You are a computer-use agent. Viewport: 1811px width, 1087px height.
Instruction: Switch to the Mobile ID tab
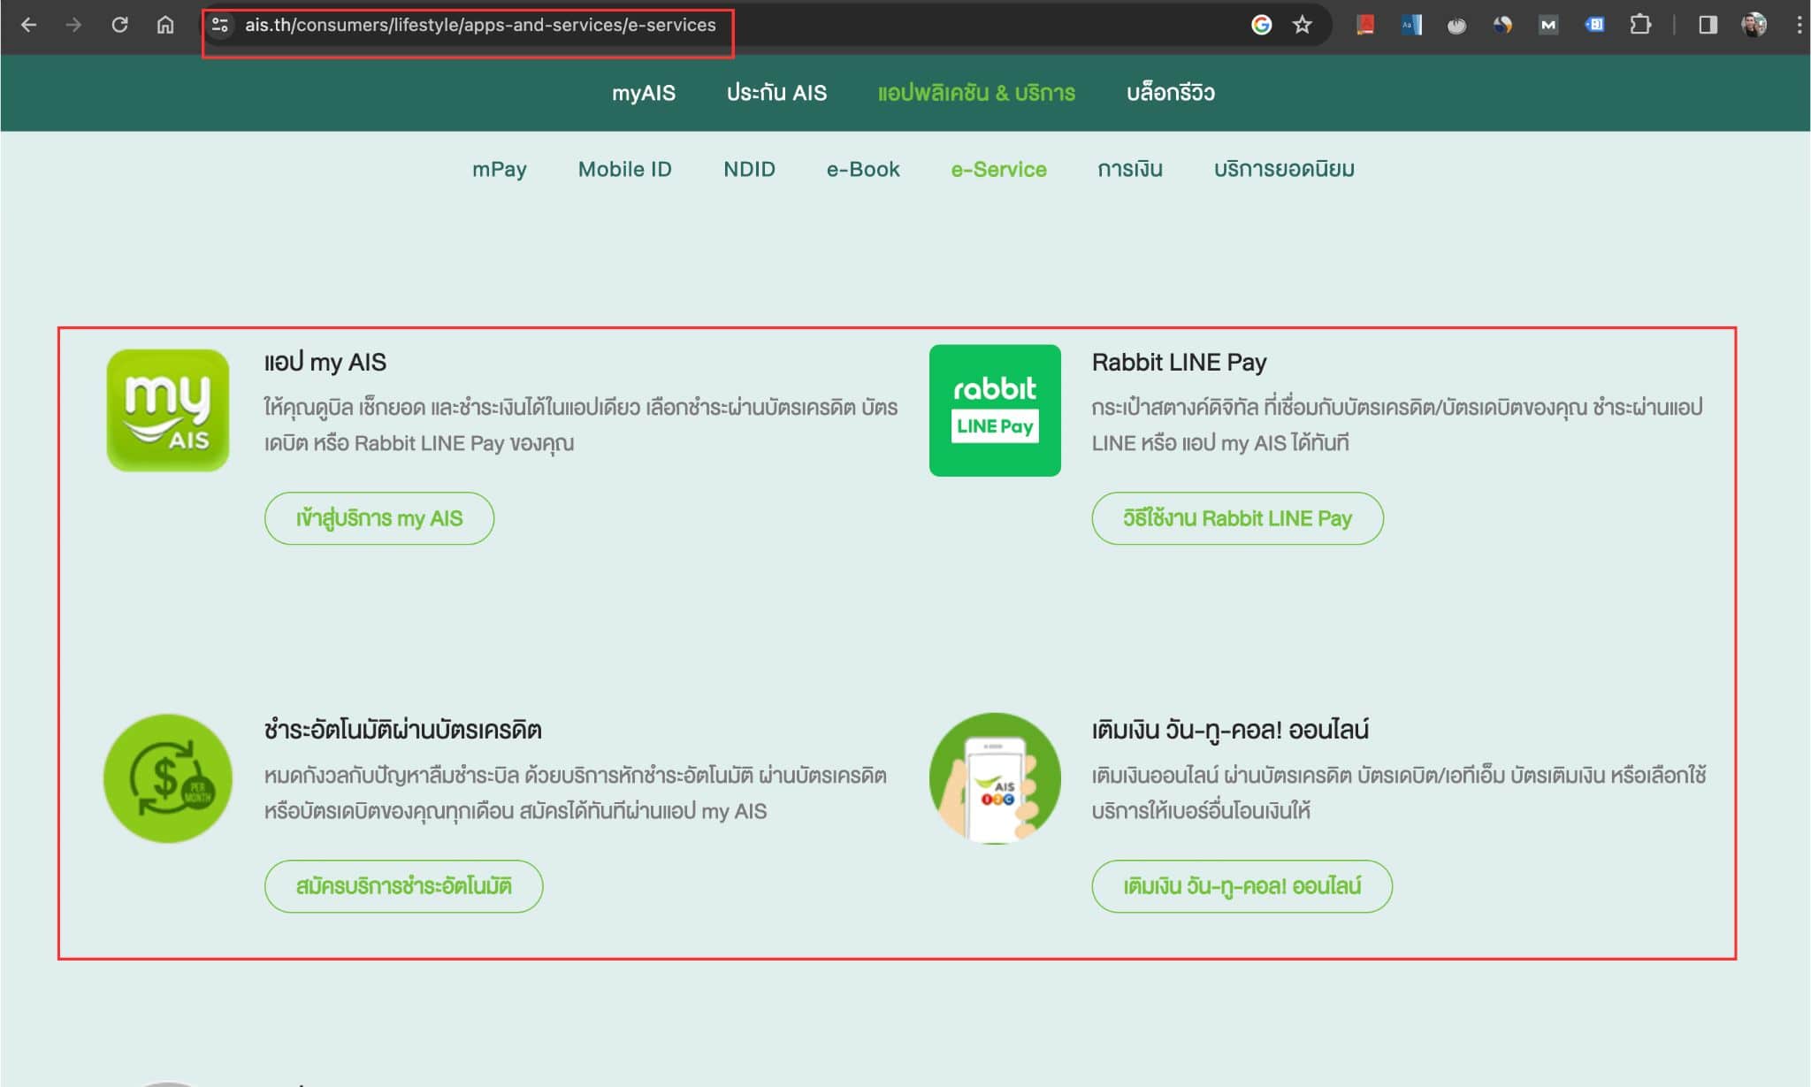[624, 169]
